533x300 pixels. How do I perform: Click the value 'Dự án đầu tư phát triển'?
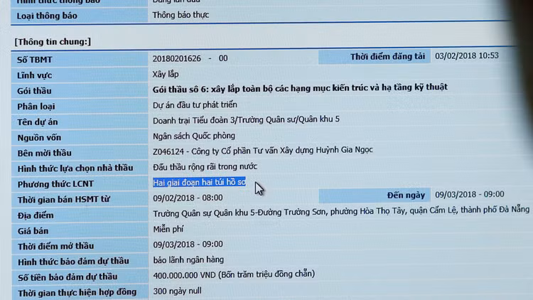tap(195, 105)
